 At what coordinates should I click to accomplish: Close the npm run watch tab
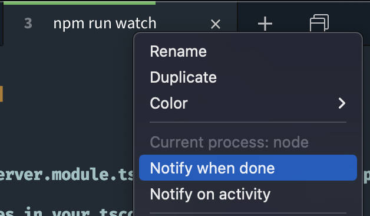[216, 24]
